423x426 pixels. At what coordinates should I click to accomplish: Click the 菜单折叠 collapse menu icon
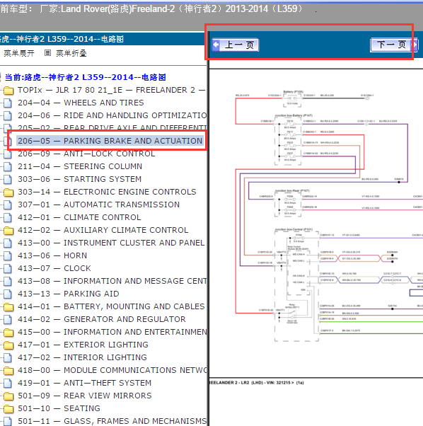click(47, 53)
